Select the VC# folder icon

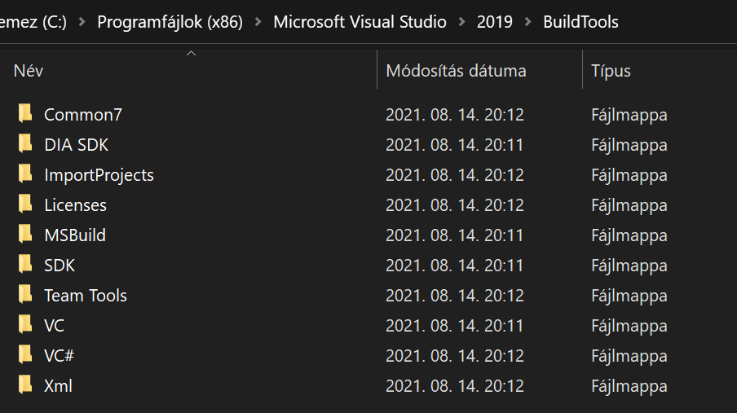click(x=25, y=354)
